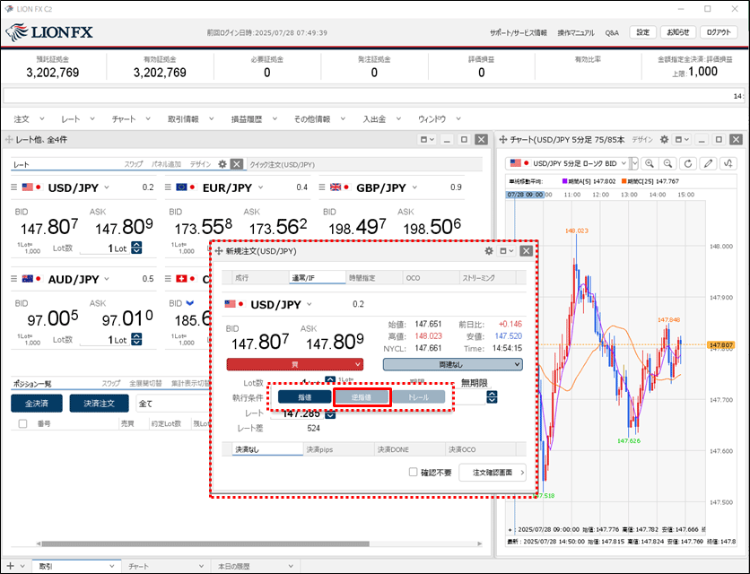This screenshot has width=750, height=574.
Task: Select 逆指値 execution condition
Action: click(x=362, y=396)
